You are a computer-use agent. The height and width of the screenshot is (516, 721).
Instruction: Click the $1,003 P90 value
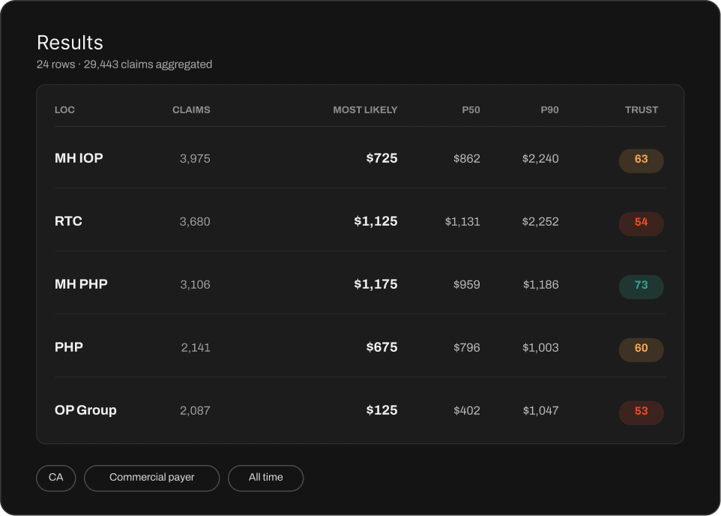coord(540,347)
